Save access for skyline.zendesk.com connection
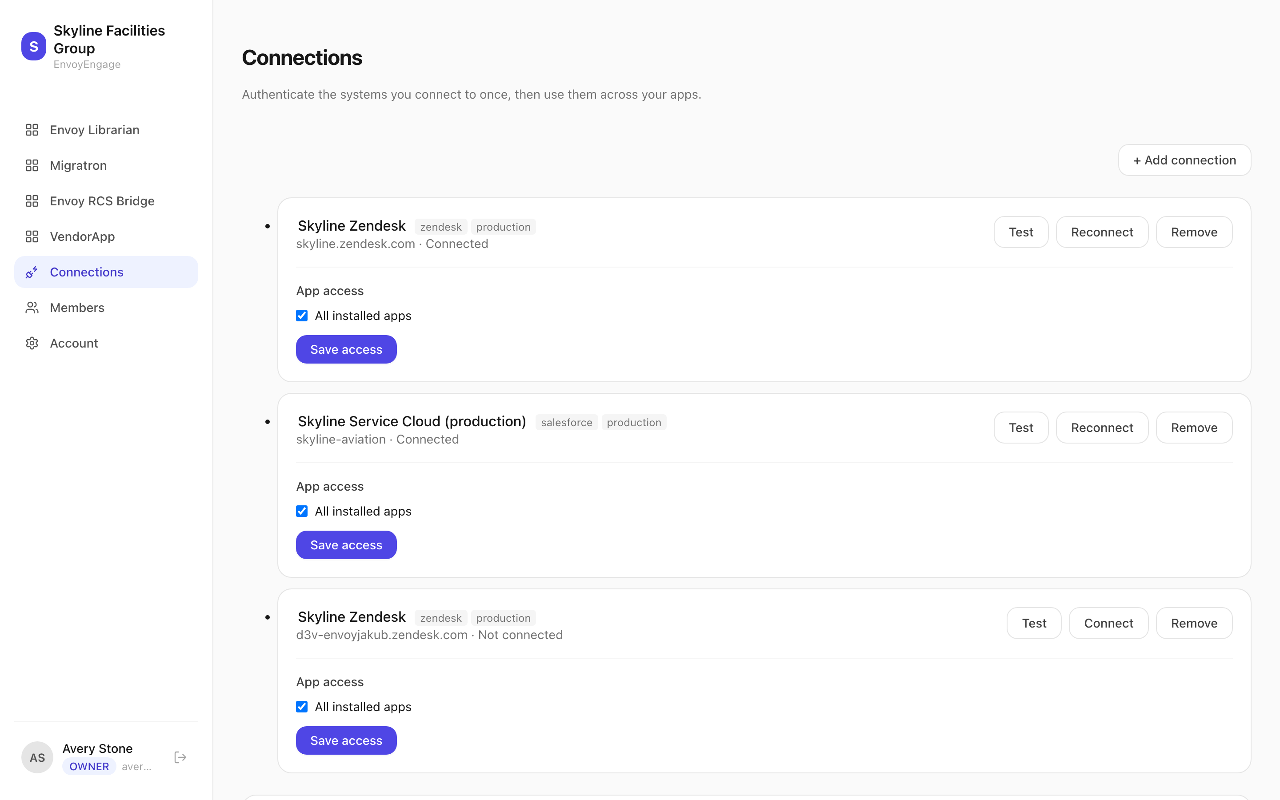 (x=346, y=349)
